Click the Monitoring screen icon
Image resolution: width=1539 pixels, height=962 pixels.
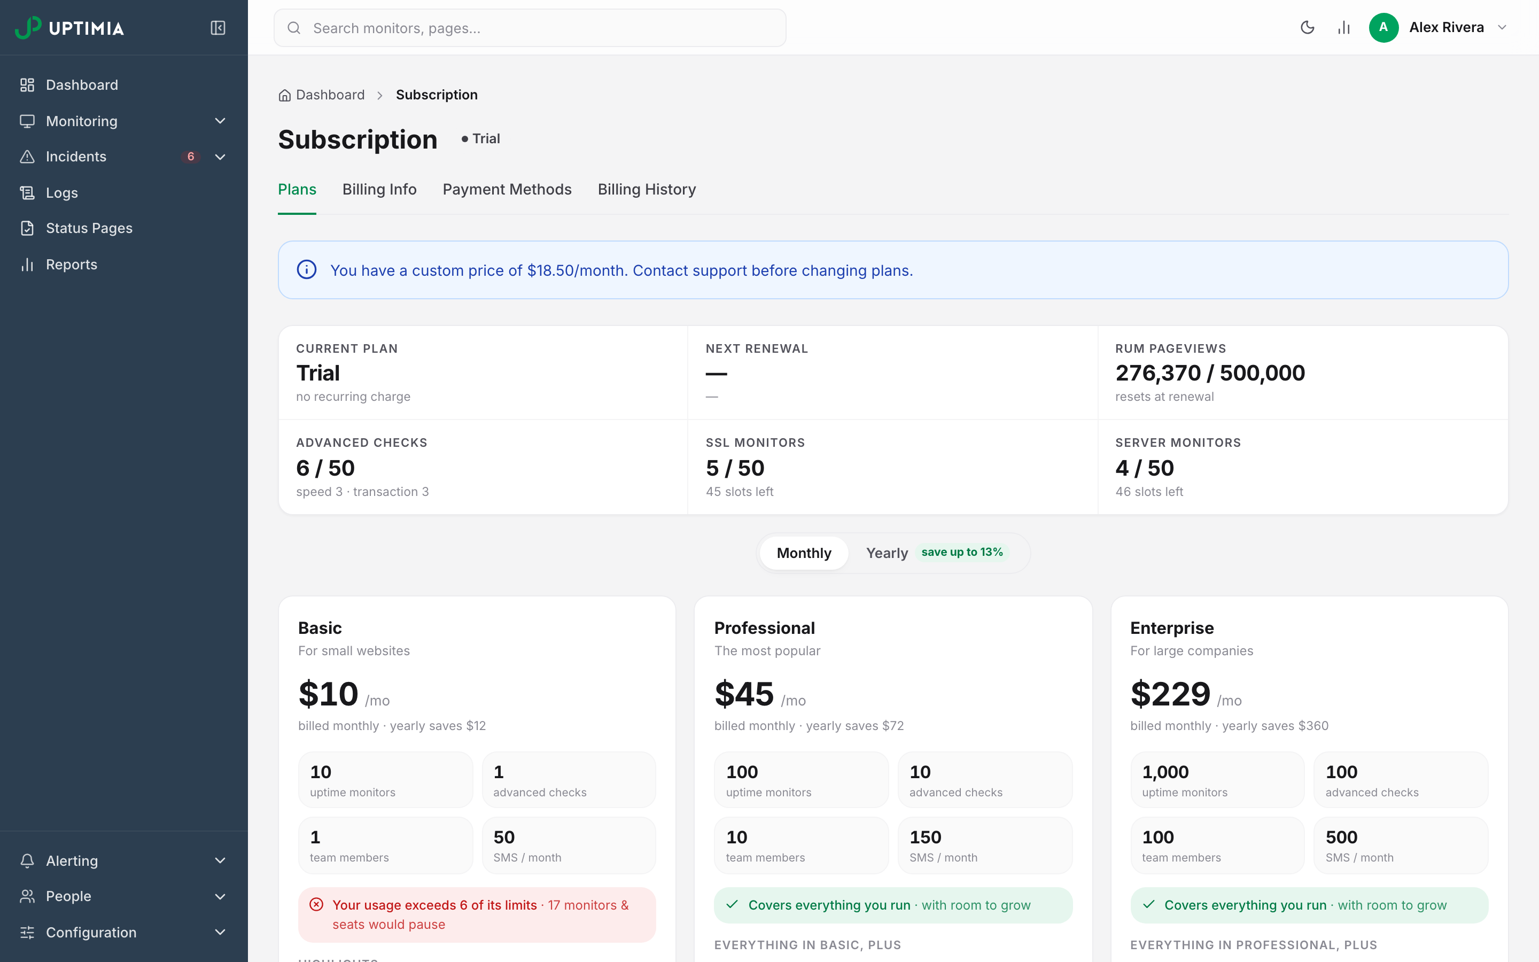point(27,121)
